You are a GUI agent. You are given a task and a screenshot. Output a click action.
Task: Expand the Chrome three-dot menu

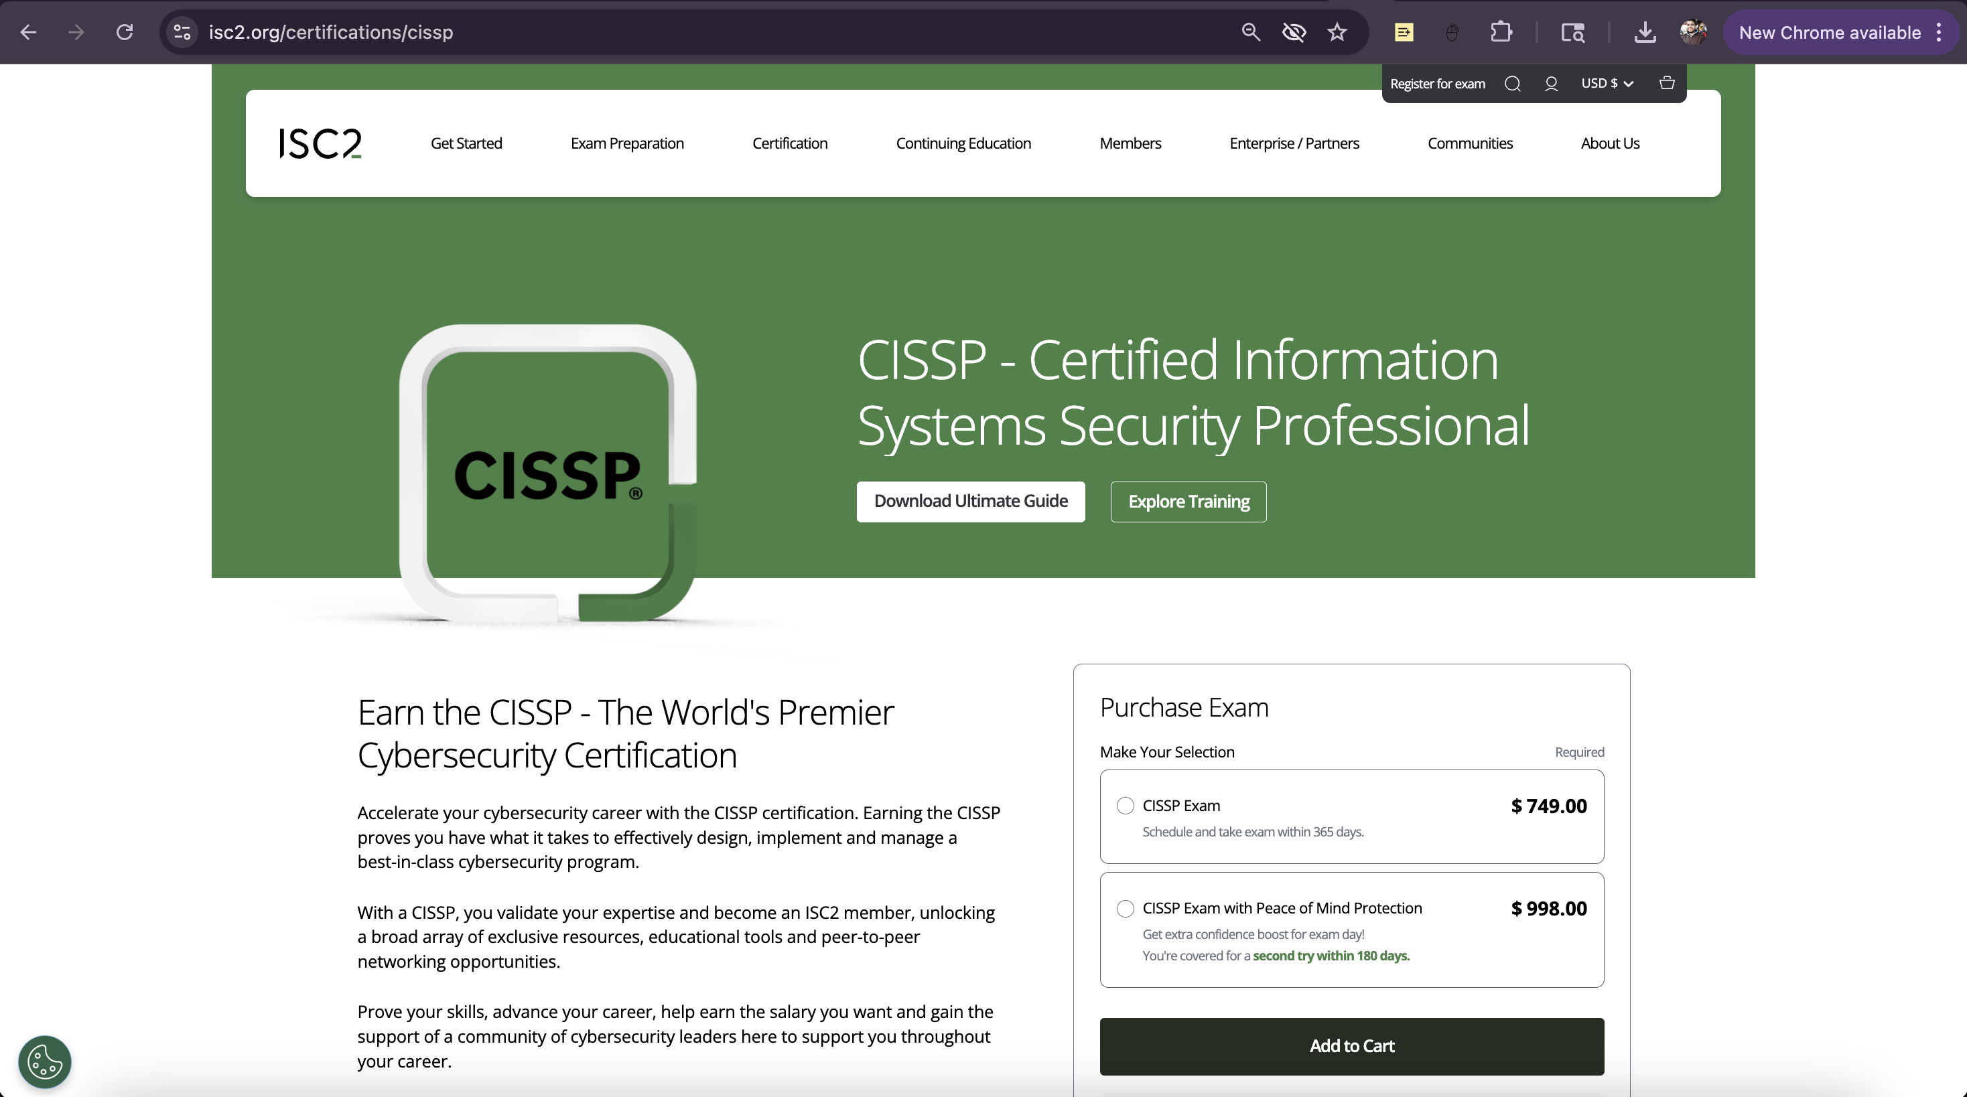(1939, 32)
